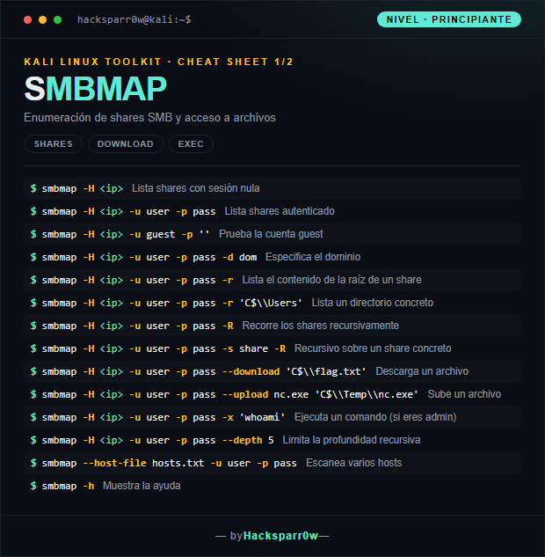Viewport: 545px width, 557px height.
Task: Click the 'Recursivo sobre un share concreto' row
Action: (272, 348)
